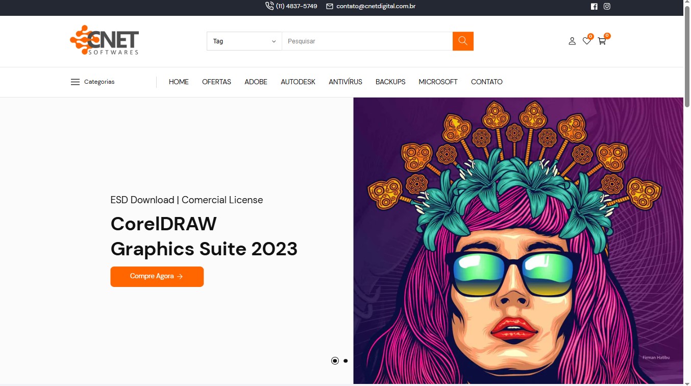Select the first slider dot indicator
The height and width of the screenshot is (386, 691).
click(x=335, y=360)
